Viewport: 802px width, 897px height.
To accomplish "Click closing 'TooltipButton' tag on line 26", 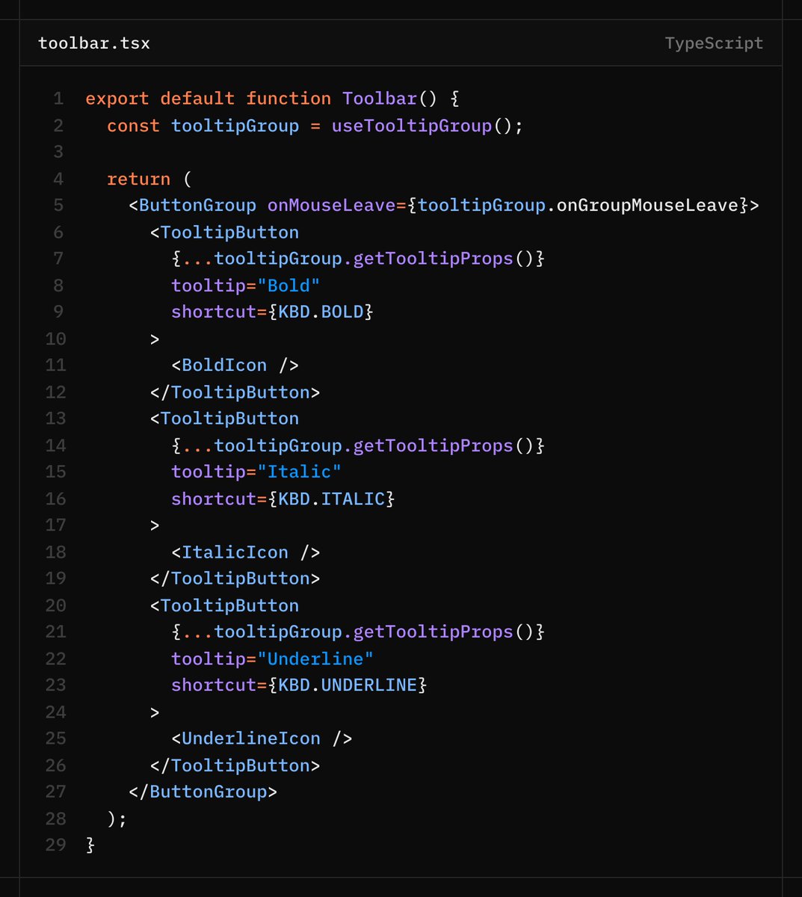I will pyautogui.click(x=240, y=765).
